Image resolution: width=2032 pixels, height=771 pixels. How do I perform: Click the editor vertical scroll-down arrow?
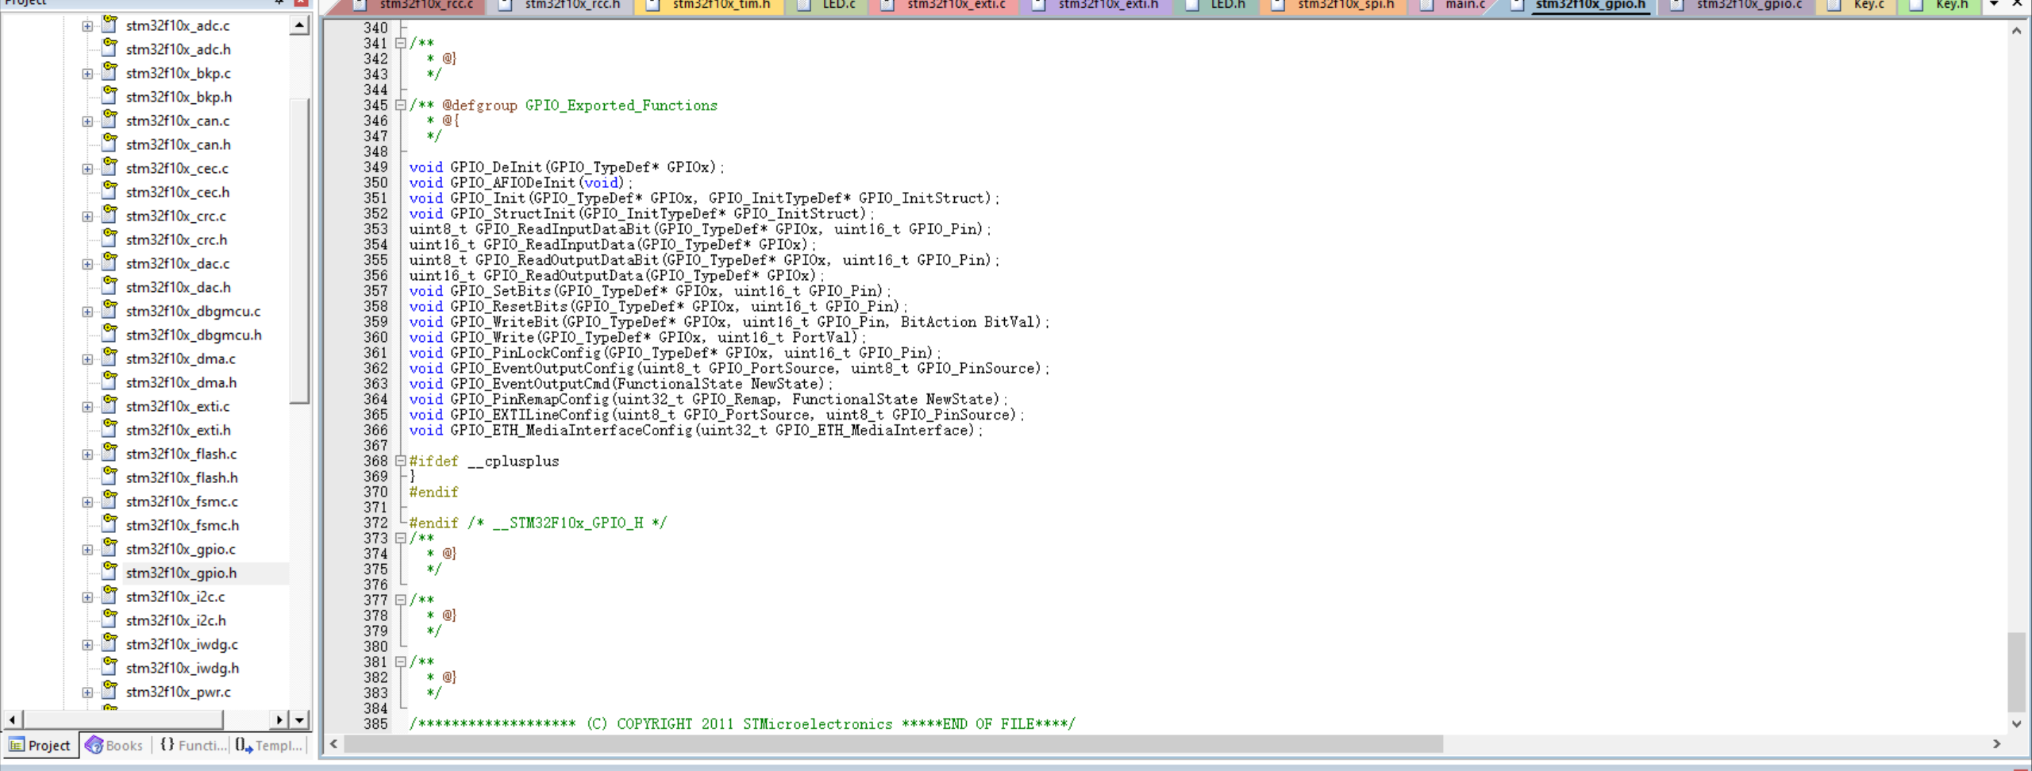pyautogui.click(x=2016, y=723)
